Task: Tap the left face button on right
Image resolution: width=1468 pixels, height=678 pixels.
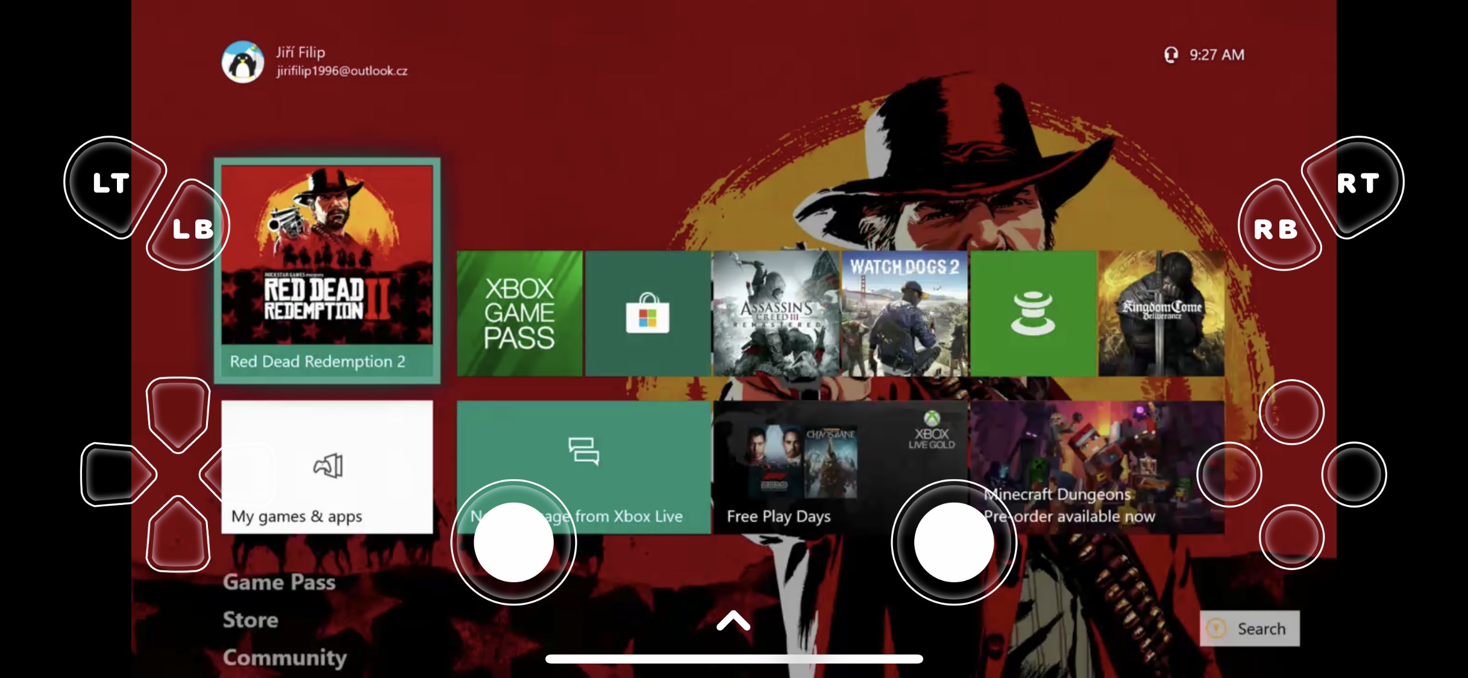Action: coord(1229,475)
